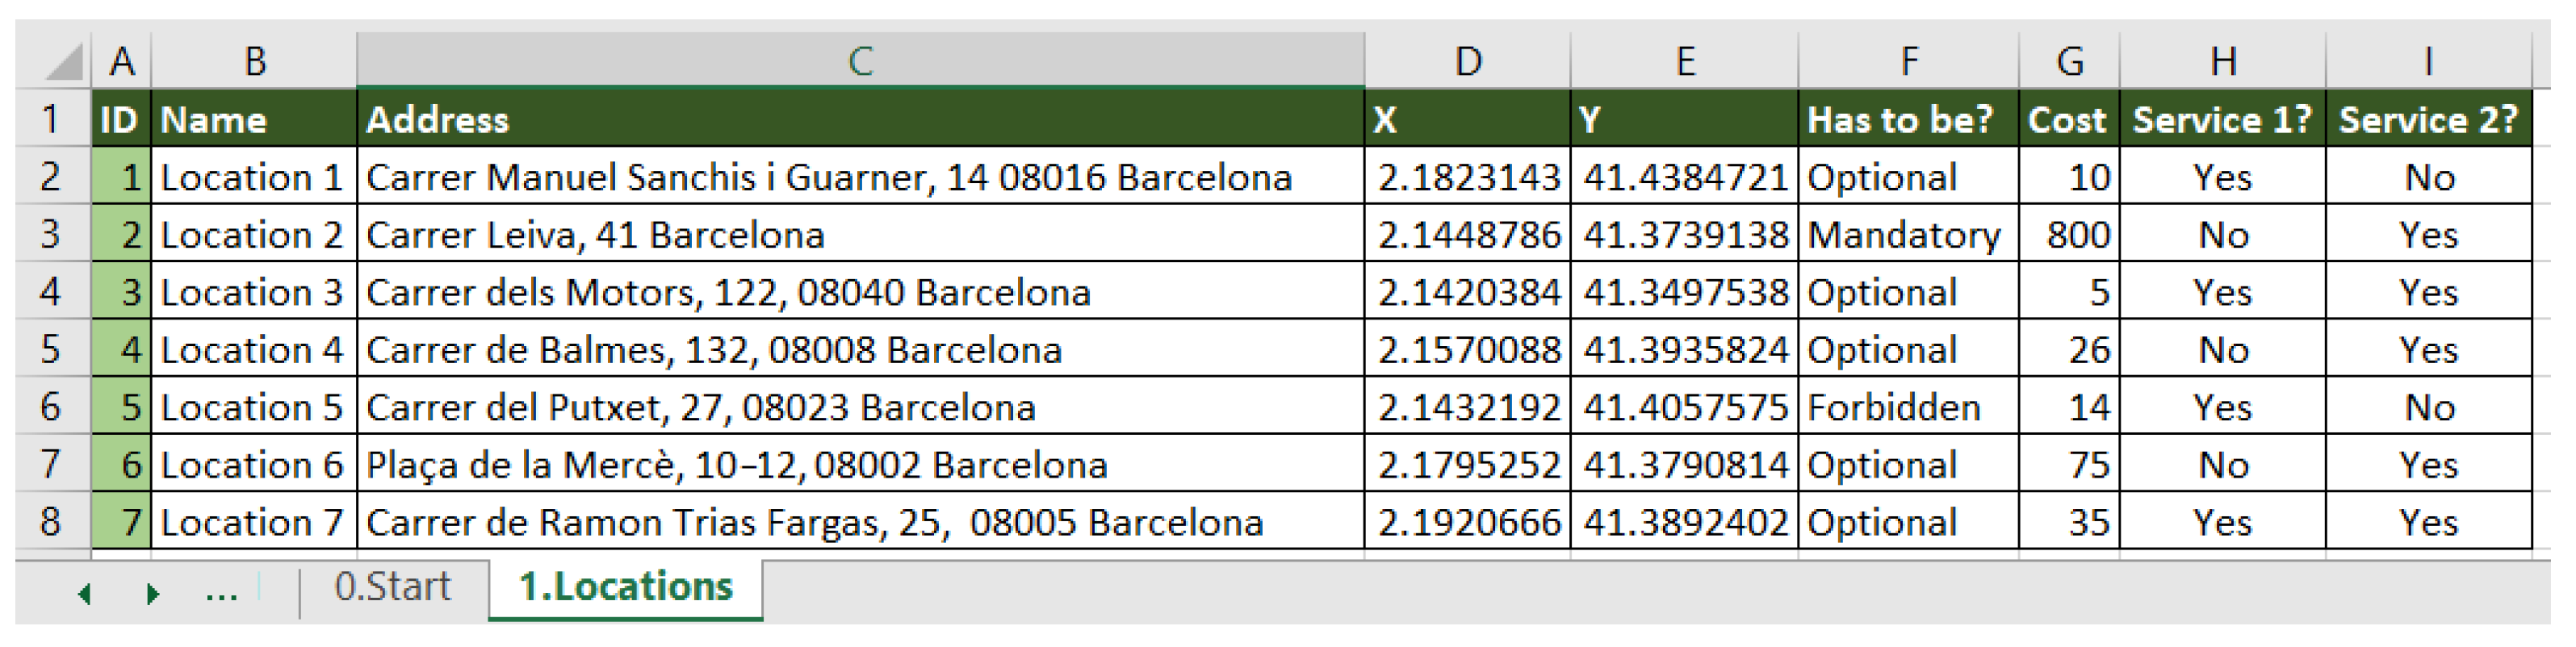Click Service 1? header cell

click(x=2222, y=119)
